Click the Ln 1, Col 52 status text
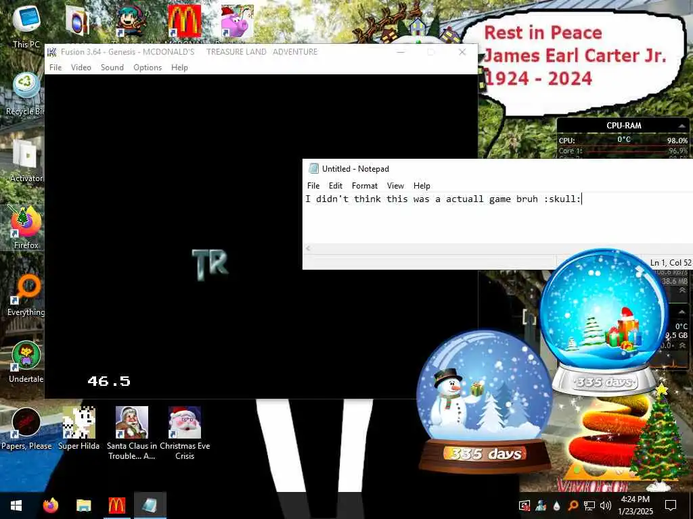This screenshot has height=519, width=693. (671, 263)
